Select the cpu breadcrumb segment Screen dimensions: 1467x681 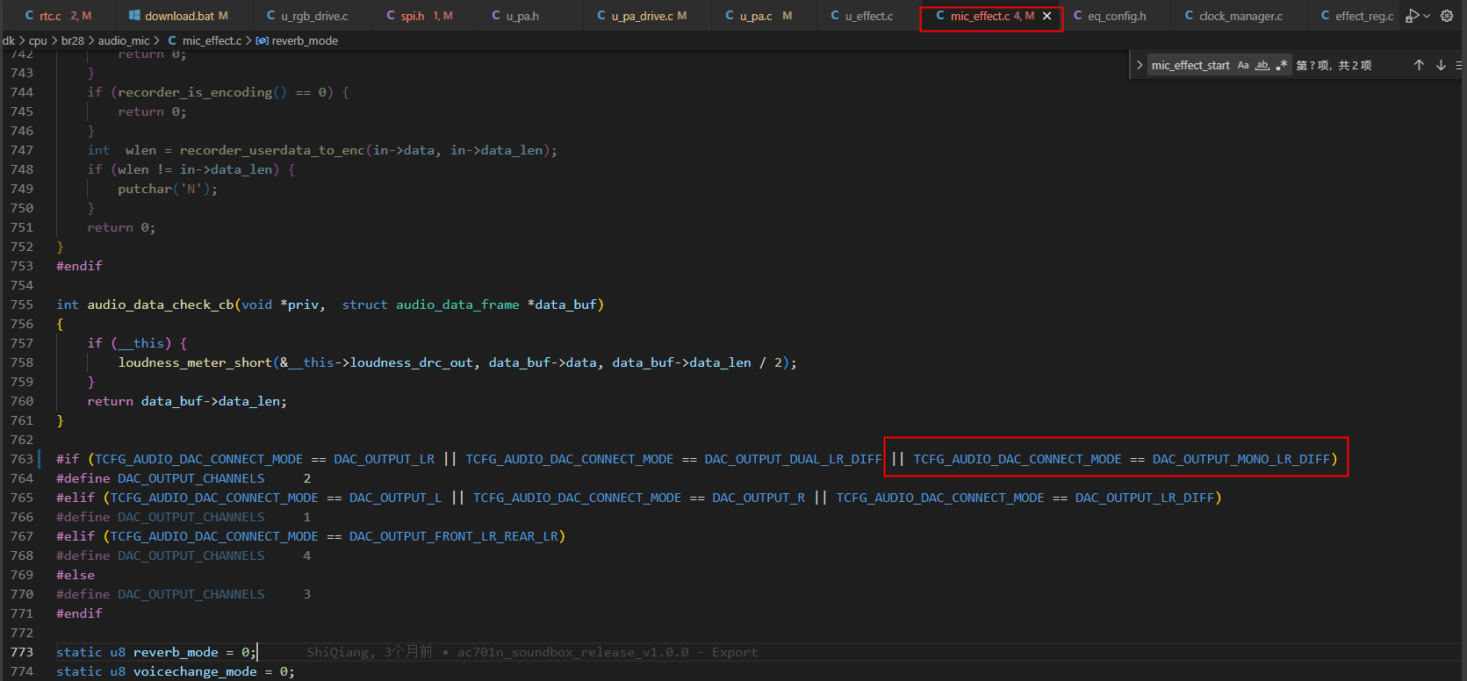38,40
